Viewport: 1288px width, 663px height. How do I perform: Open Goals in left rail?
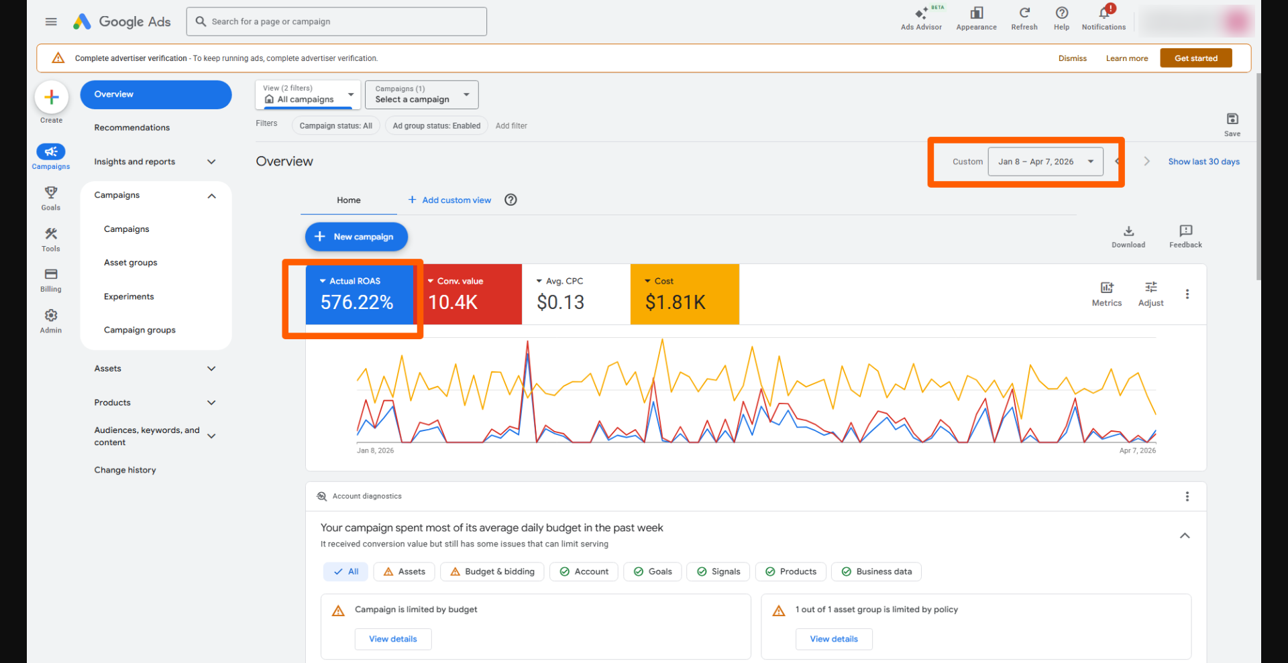click(51, 198)
